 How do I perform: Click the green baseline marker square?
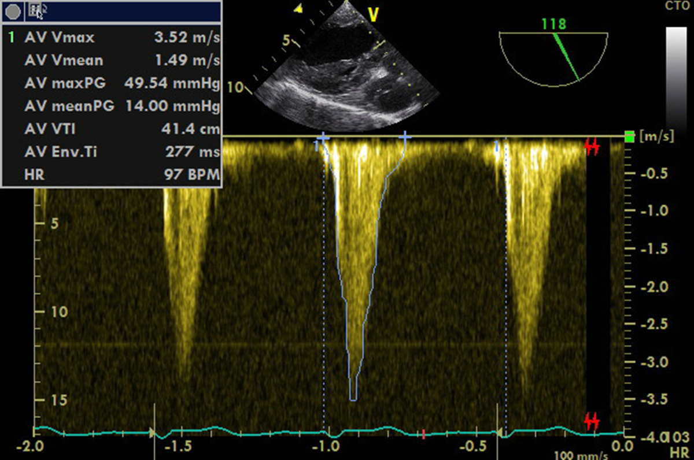(x=629, y=137)
